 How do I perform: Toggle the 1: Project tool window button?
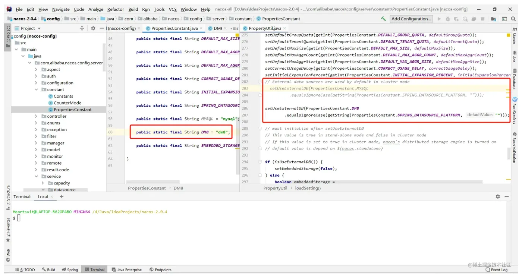point(7,37)
